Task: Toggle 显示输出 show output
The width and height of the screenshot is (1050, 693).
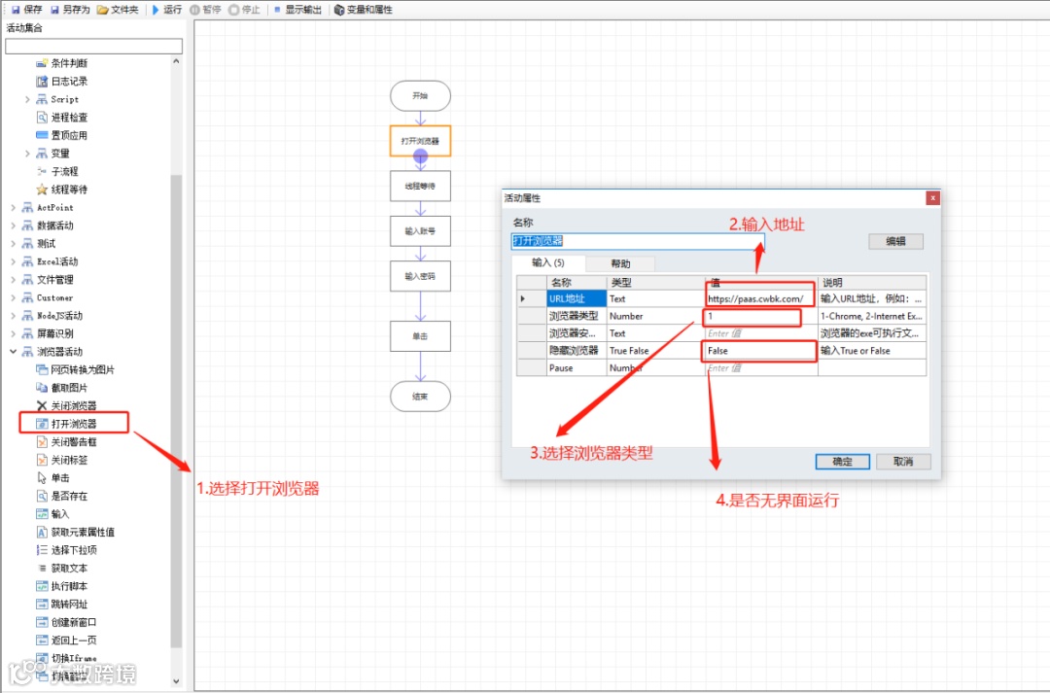Action: (297, 10)
